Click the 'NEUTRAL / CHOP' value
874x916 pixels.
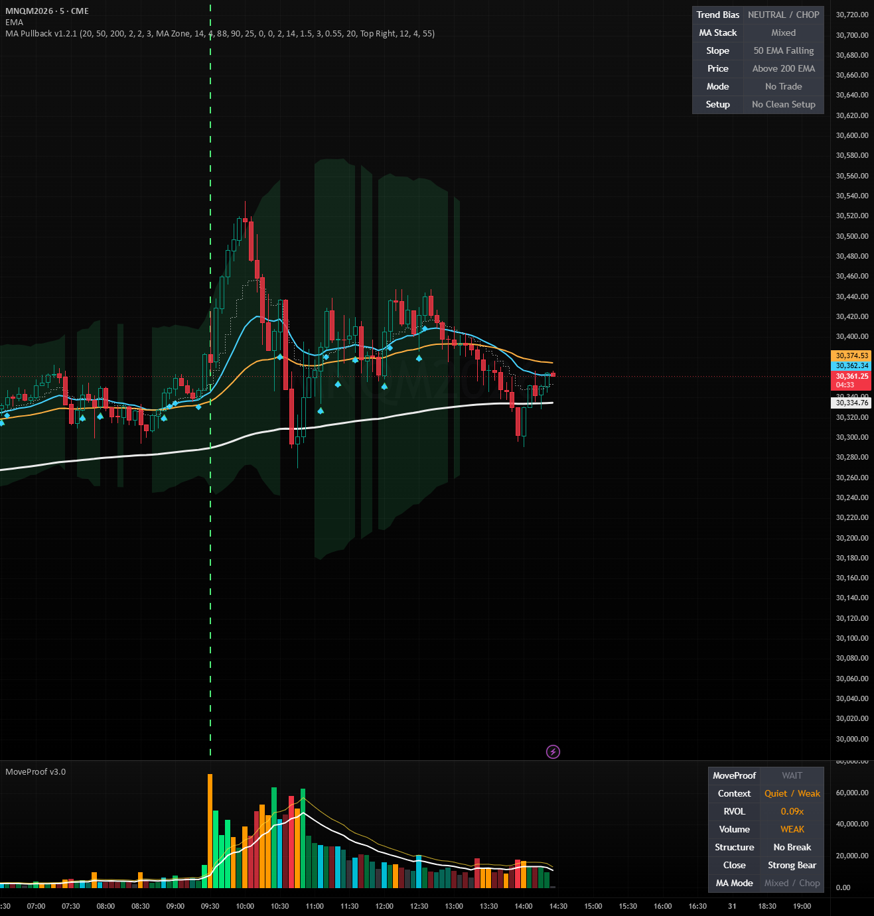(x=784, y=15)
